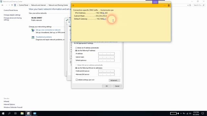Select Obtain an IP address automatically
Image resolution: width=207 pixels, height=116 pixels.
(x=76, y=48)
